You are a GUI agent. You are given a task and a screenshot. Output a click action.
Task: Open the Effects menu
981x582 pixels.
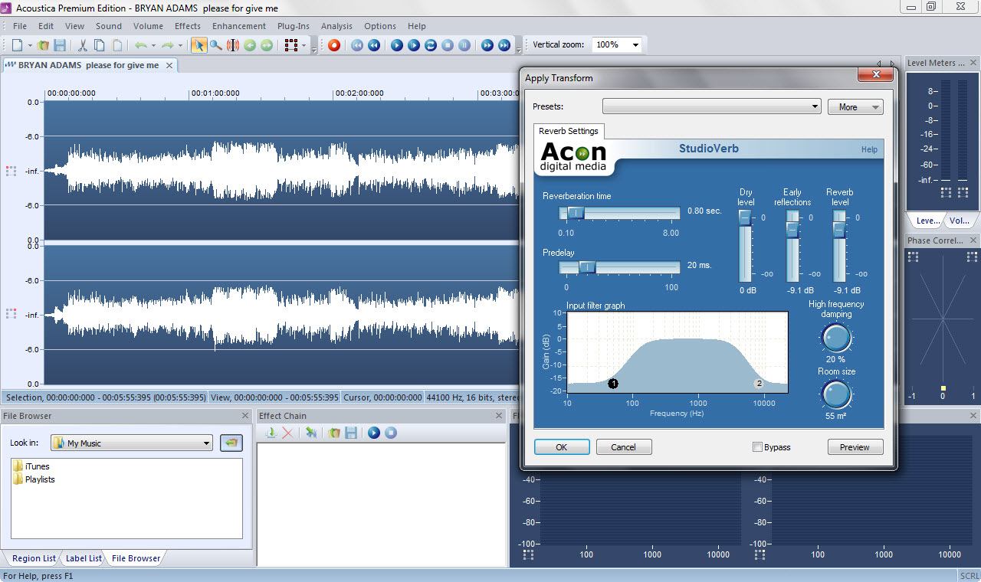coord(188,26)
